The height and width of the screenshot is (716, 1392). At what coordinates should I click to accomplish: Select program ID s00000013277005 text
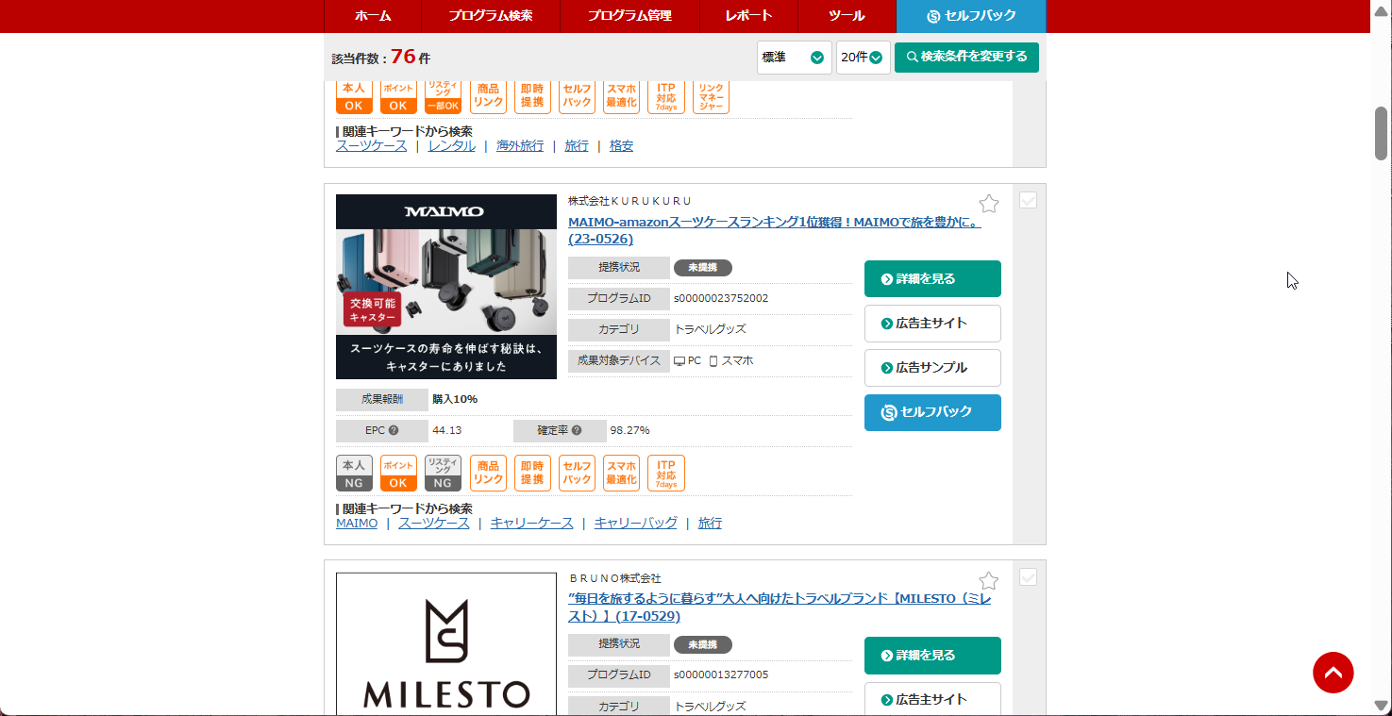tap(721, 675)
